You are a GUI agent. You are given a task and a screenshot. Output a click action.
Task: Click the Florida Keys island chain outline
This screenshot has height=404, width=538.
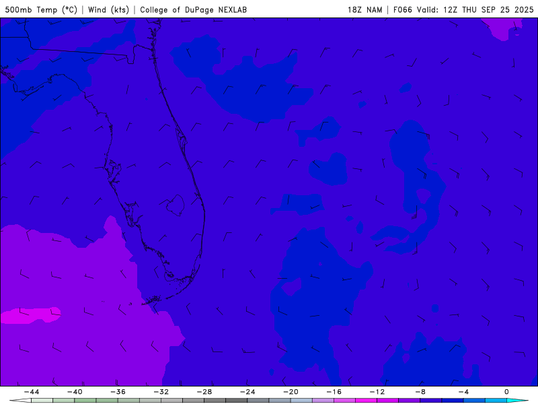168,290
